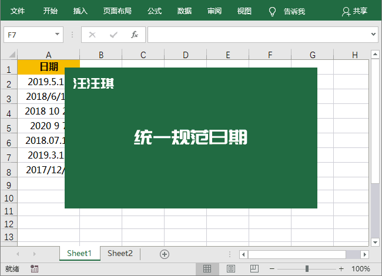Click horizontal scrollbar left arrow
The width and height of the screenshot is (382, 276).
[243, 255]
